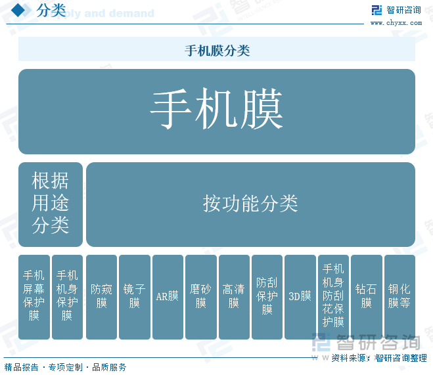Click the 智研咨询 logo icon at top right
The width and height of the screenshot is (433, 375).
(x=376, y=11)
